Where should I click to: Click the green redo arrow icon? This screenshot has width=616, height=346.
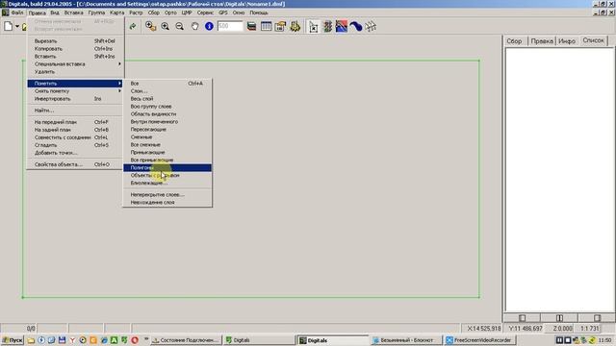click(x=133, y=26)
